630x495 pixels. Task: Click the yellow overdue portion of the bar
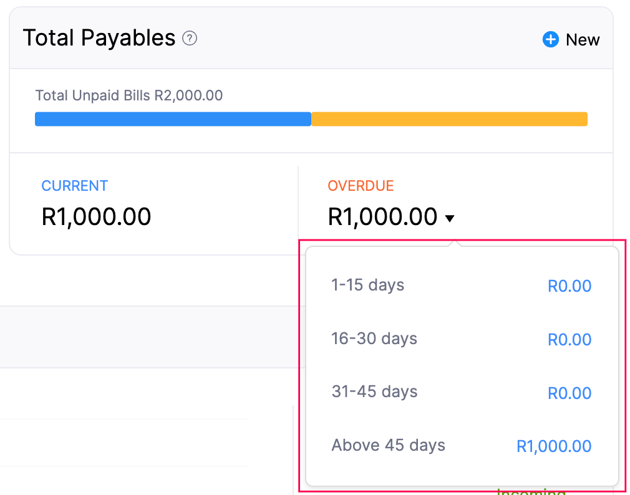pyautogui.click(x=449, y=118)
